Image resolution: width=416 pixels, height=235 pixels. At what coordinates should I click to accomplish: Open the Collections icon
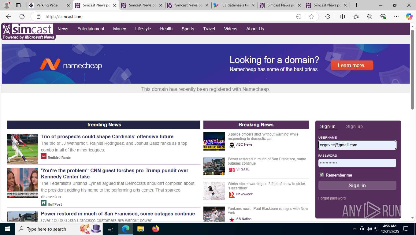coord(370,17)
